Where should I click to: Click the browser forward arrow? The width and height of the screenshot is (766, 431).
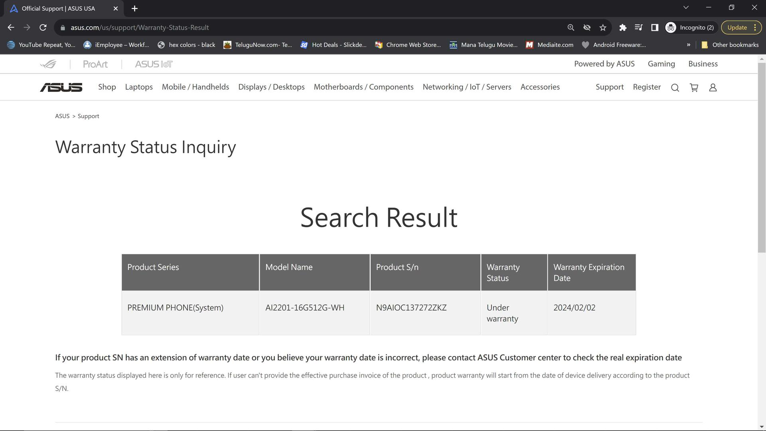[x=27, y=28]
